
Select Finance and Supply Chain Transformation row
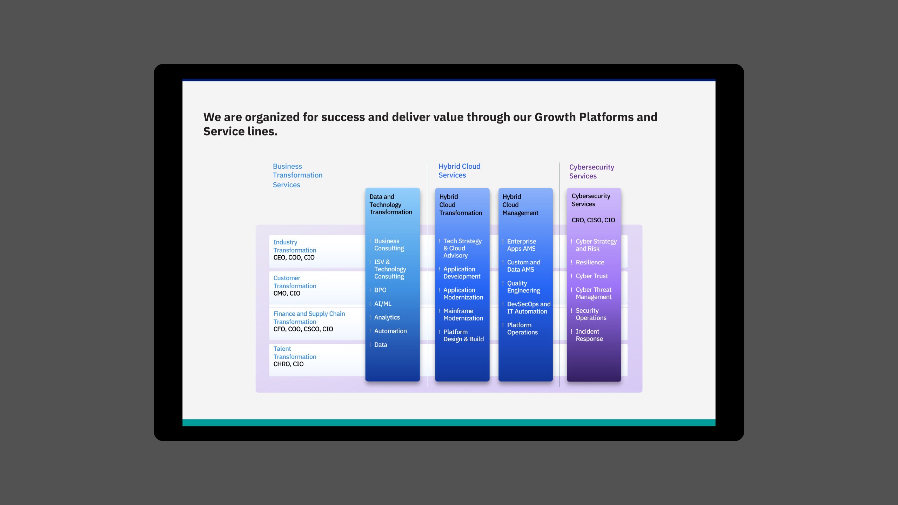(x=309, y=321)
